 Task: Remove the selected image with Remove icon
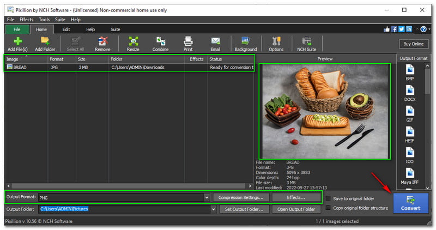coord(102,41)
